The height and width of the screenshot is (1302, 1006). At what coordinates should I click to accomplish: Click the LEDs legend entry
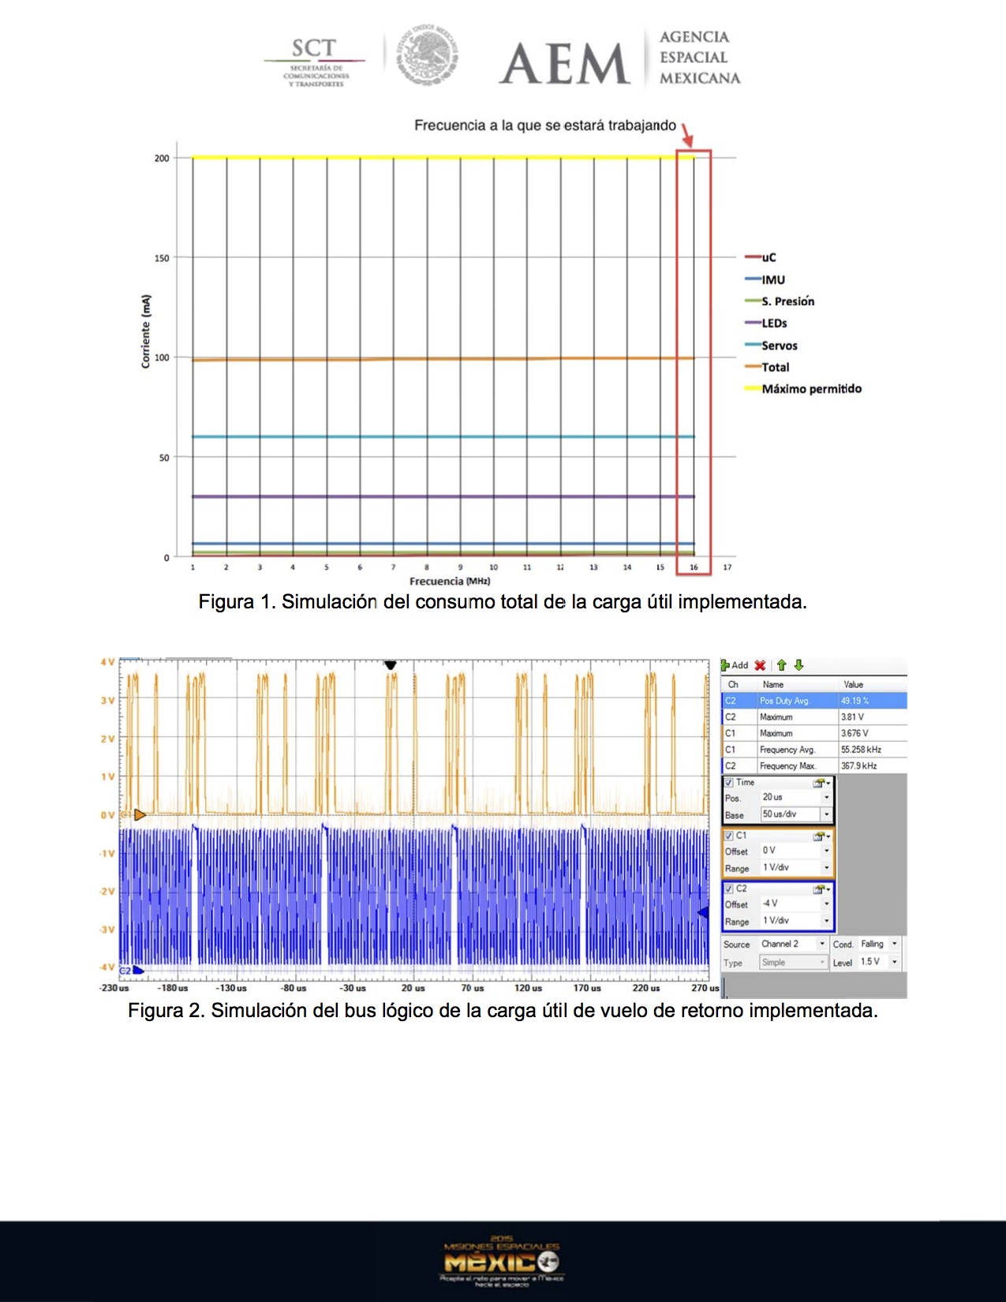click(x=766, y=324)
